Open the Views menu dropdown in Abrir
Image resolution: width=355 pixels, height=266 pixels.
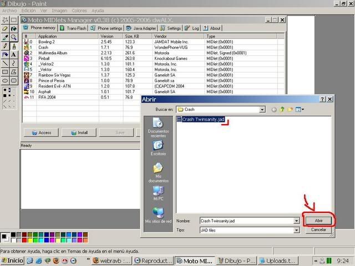point(300,110)
